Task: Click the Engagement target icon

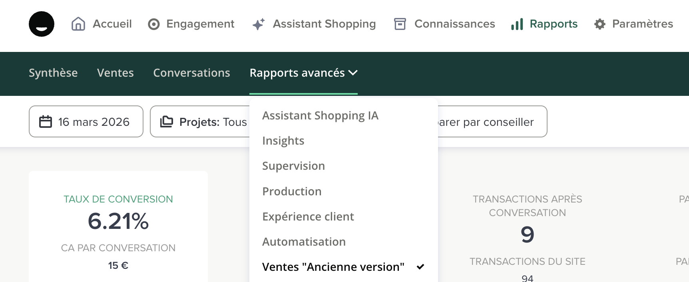Action: pyautogui.click(x=154, y=24)
